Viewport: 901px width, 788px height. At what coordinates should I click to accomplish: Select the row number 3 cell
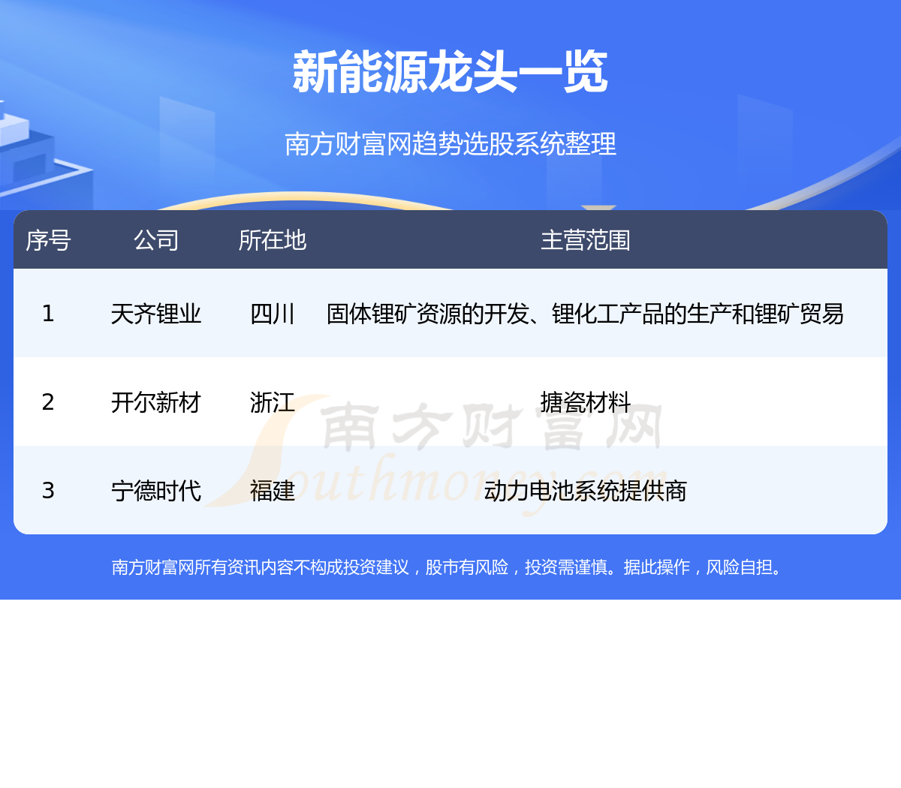tap(48, 491)
